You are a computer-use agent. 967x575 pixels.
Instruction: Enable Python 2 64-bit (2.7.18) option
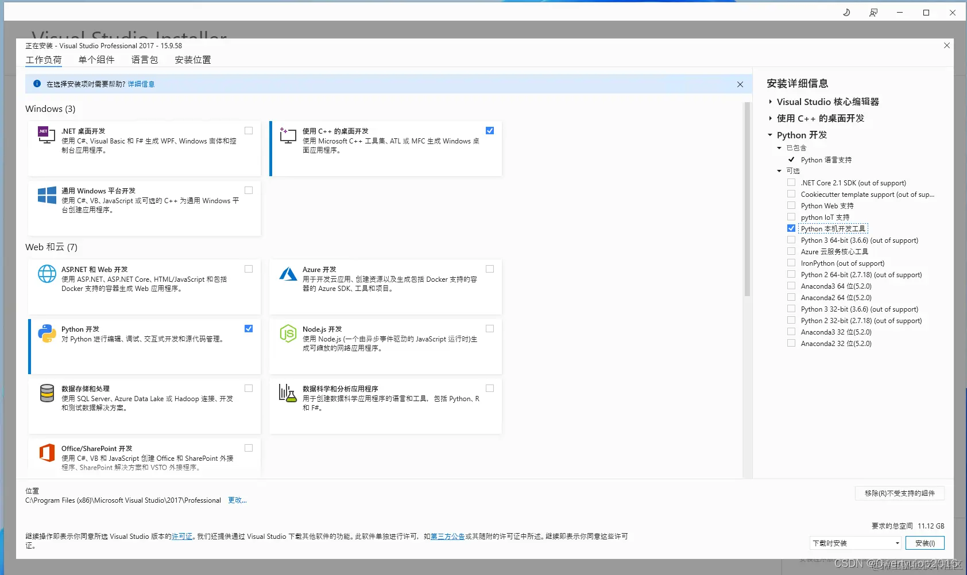pos(791,274)
